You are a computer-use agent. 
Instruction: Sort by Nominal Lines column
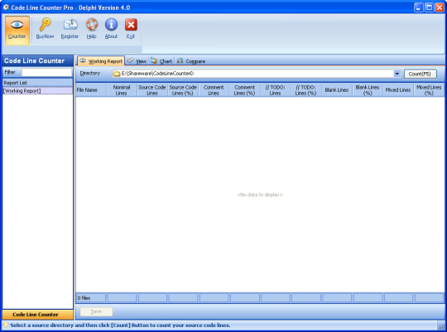pos(122,90)
